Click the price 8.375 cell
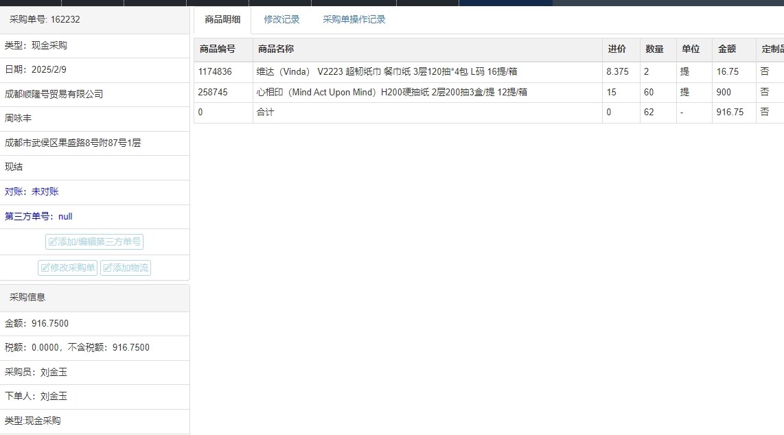Image resolution: width=784 pixels, height=435 pixels. [x=621, y=72]
